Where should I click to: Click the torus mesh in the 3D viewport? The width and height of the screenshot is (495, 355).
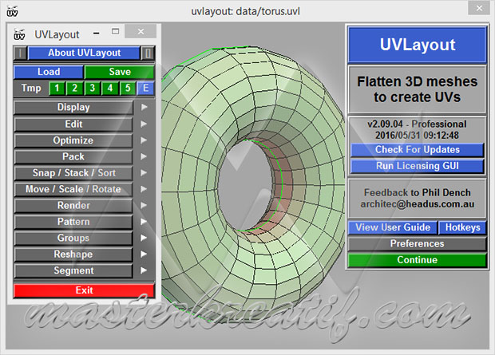252,183
